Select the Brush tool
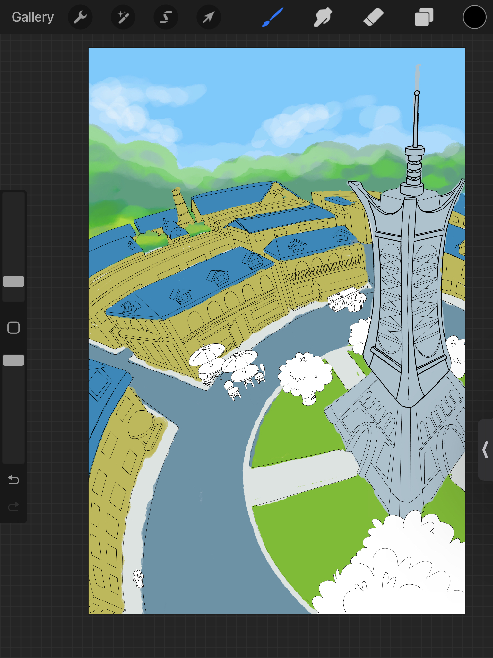This screenshot has height=658, width=493. click(x=272, y=17)
